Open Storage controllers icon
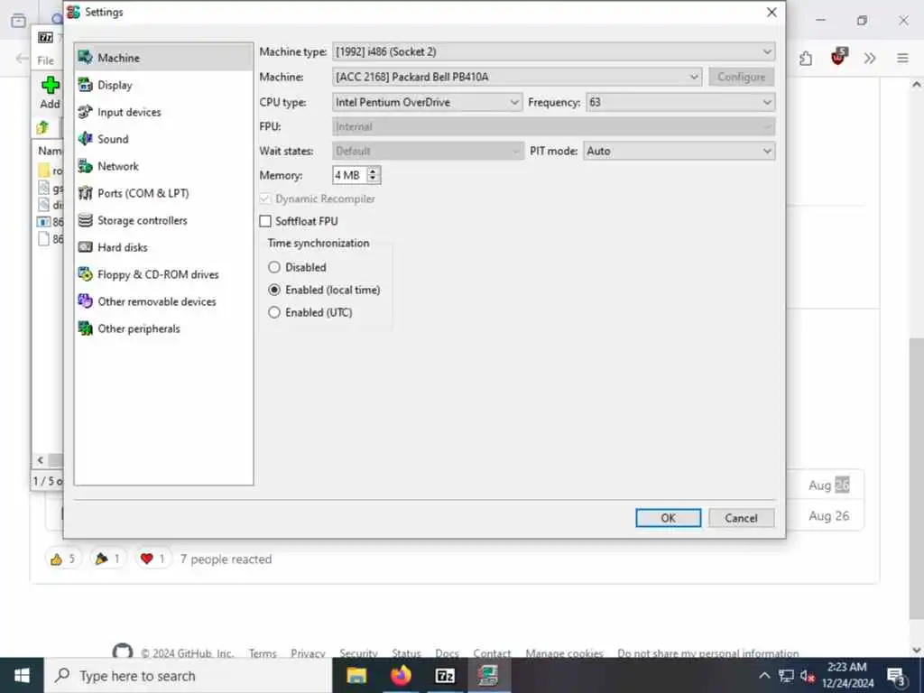924x693 pixels. click(86, 220)
